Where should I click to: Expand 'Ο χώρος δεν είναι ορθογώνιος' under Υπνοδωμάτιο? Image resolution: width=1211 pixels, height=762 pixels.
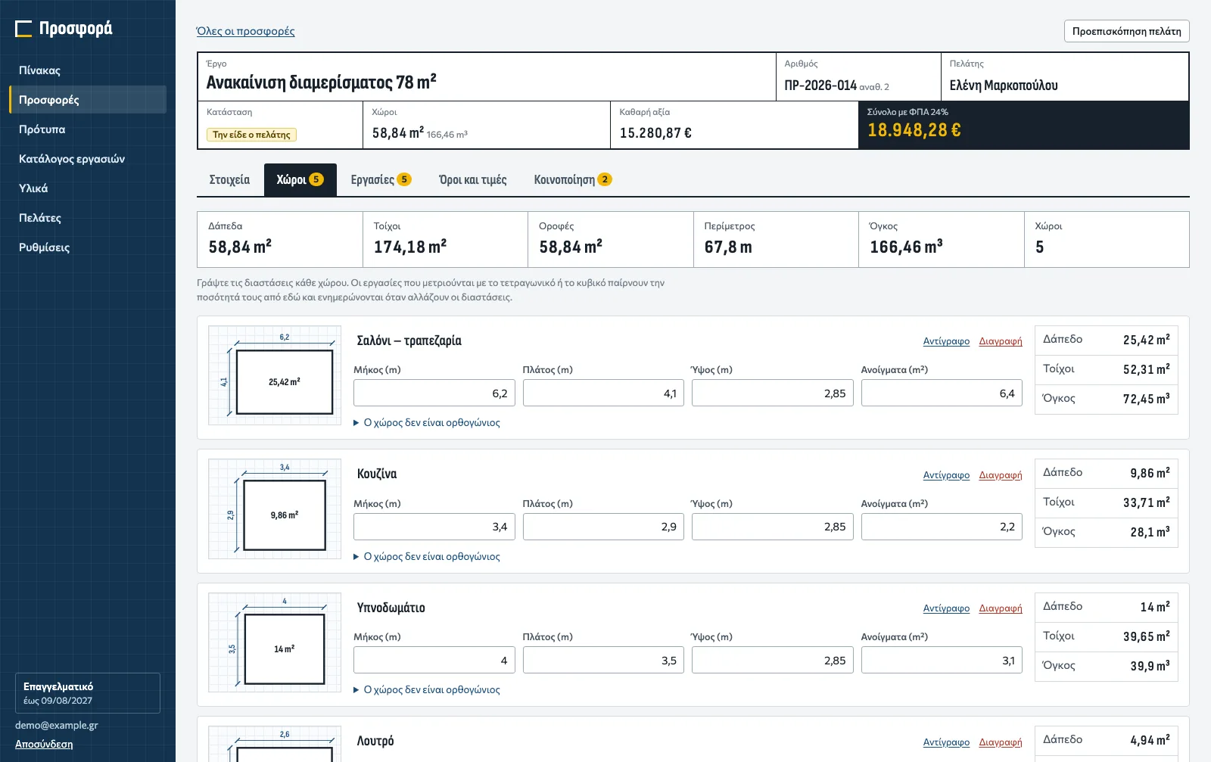(427, 690)
